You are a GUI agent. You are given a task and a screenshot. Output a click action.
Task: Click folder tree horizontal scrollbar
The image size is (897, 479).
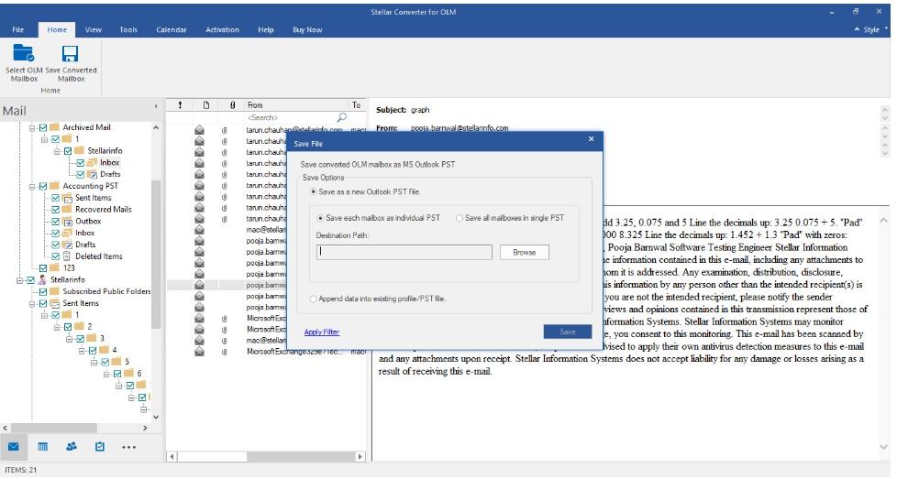[x=55, y=428]
